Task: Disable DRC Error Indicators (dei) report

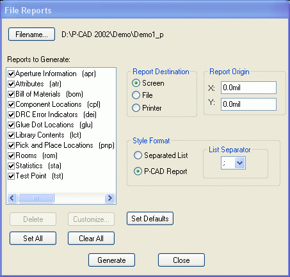Action: [11, 115]
